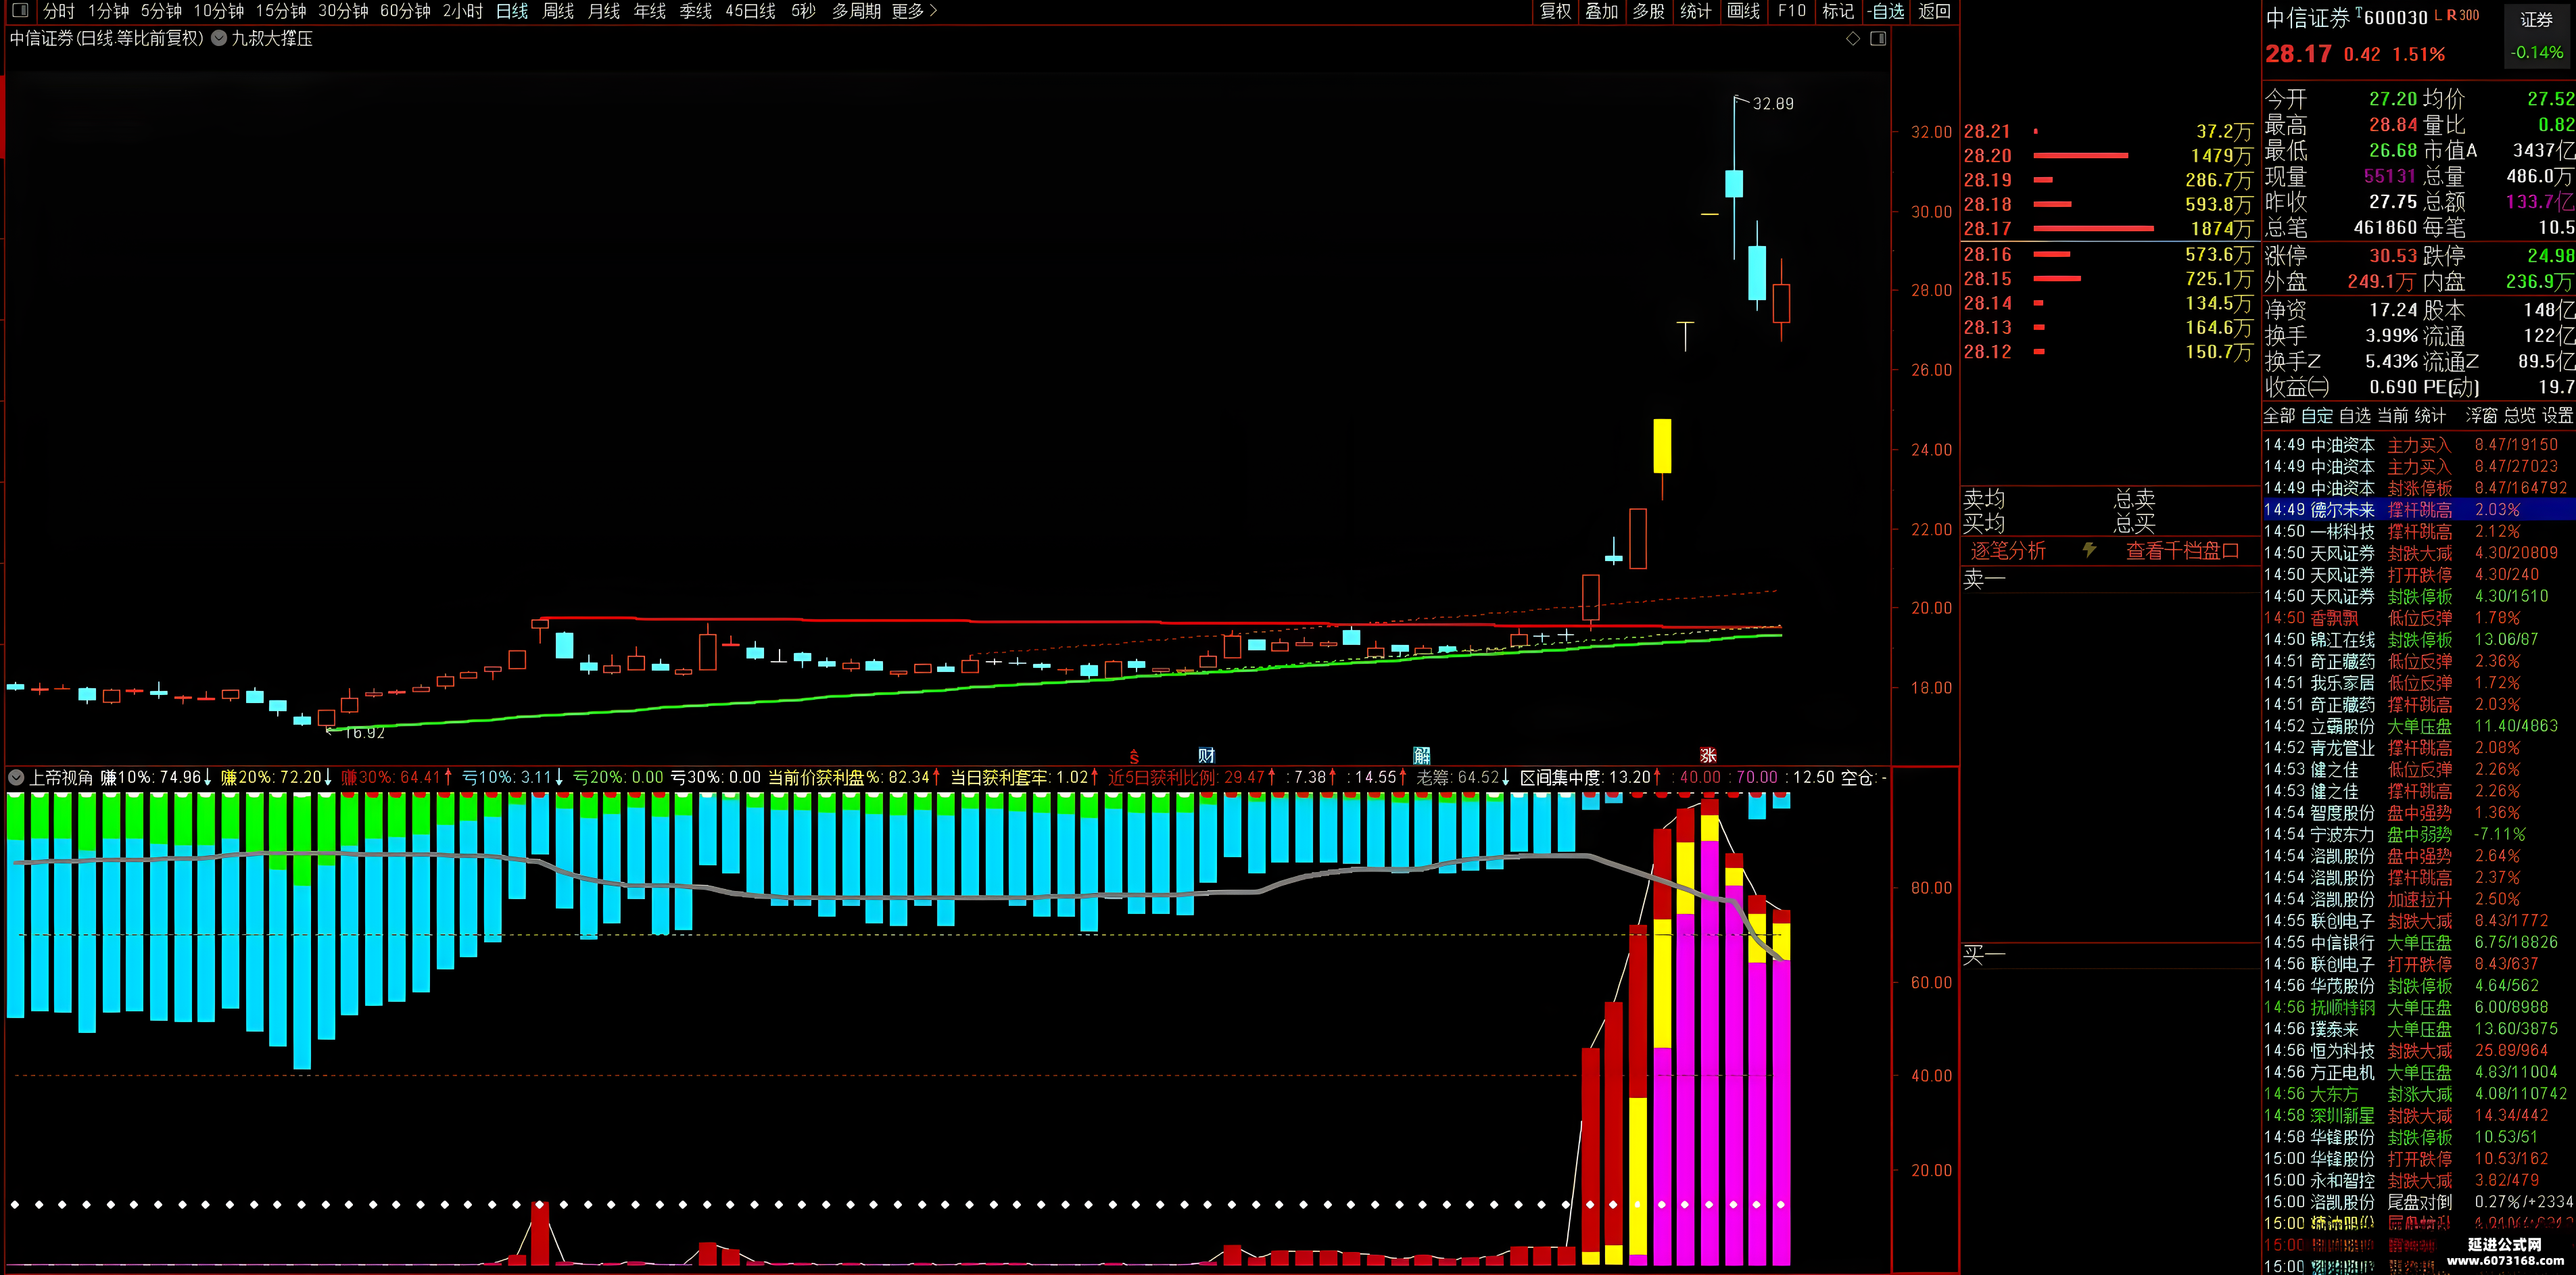Toggle 复权 price adjustment
Screen dimensions: 2576x1275
1556,11
